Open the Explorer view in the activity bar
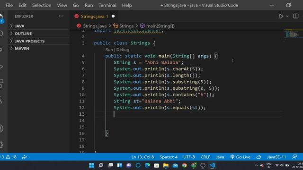The width and height of the screenshot is (303, 170). (1, 17)
